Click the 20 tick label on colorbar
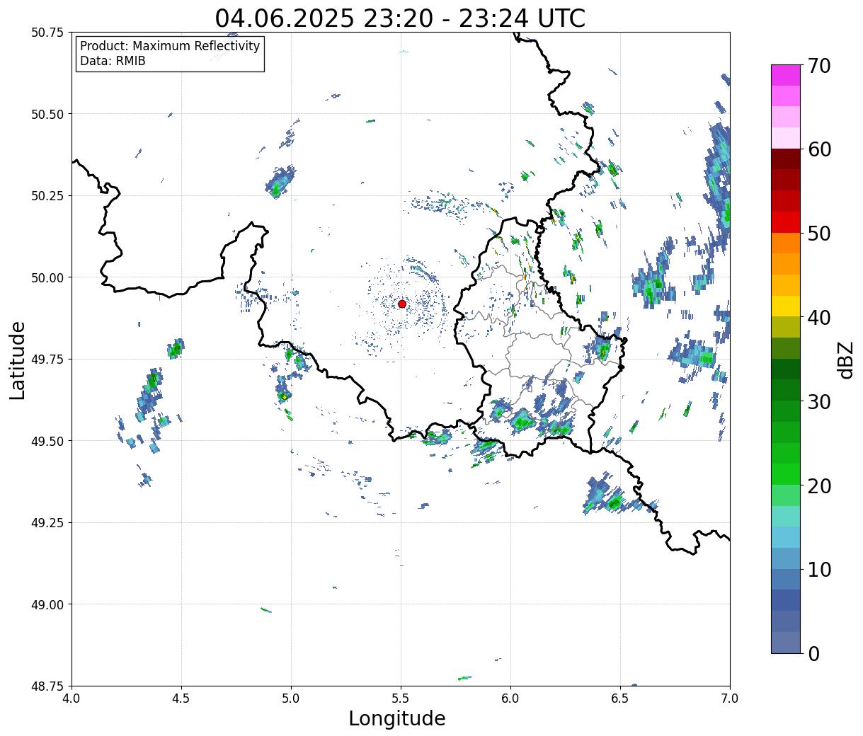The image size is (863, 736). pyautogui.click(x=819, y=486)
